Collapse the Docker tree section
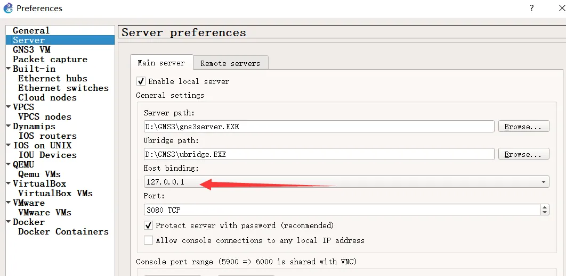 tap(9, 221)
